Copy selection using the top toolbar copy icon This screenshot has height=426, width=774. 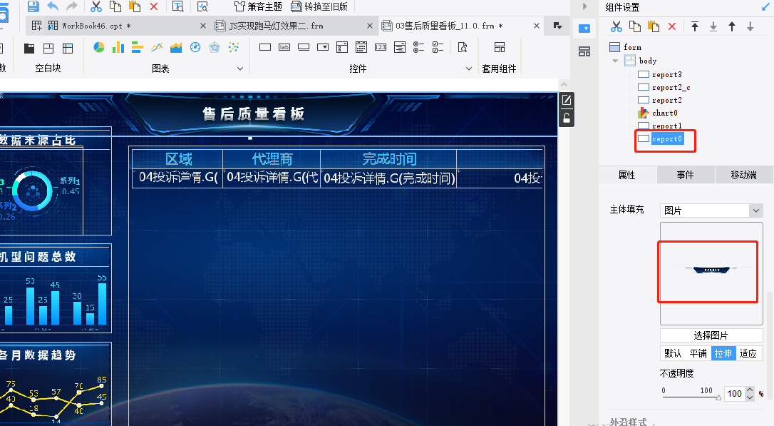pos(115,6)
